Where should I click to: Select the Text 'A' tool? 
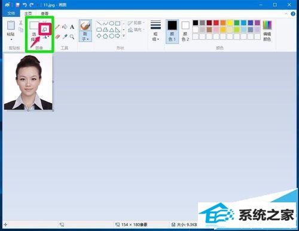click(72, 27)
